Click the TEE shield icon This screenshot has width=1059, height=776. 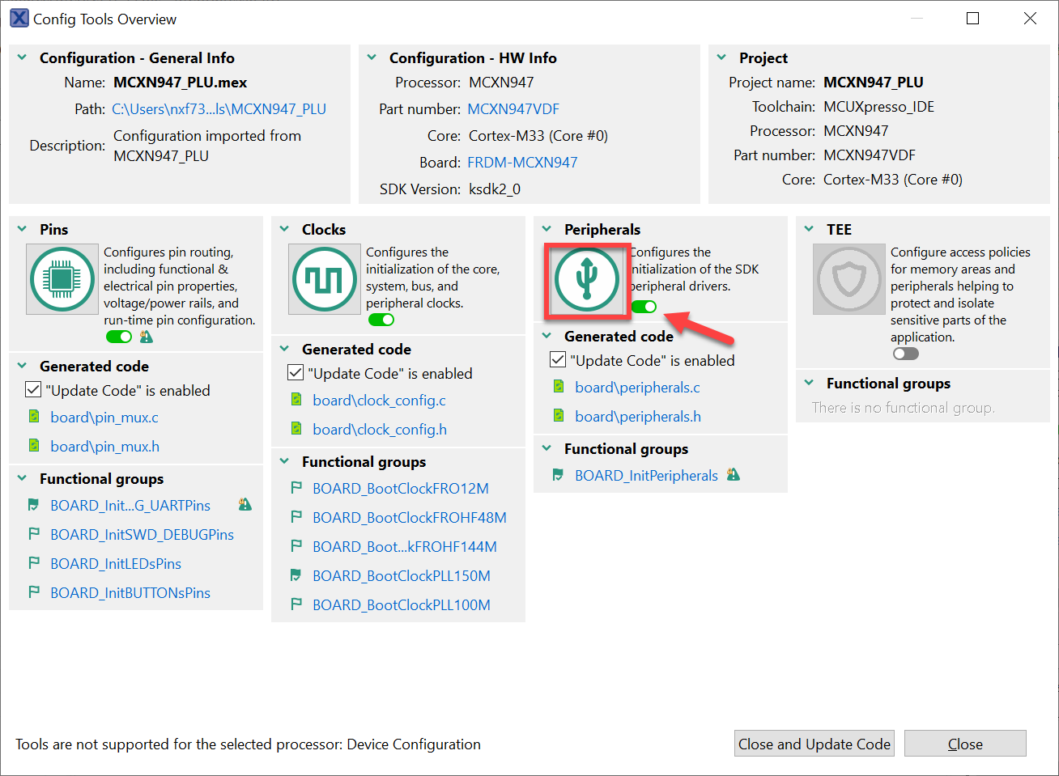coord(849,279)
